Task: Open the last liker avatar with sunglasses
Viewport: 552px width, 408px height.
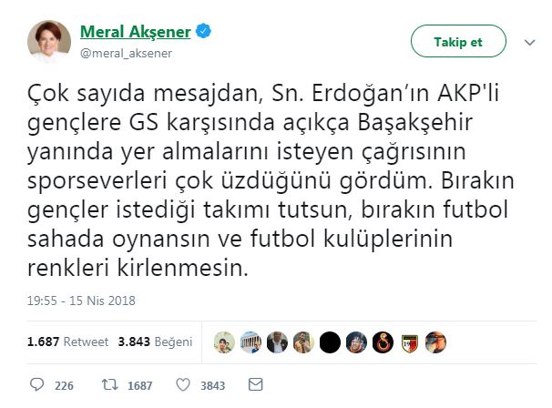Action: click(x=435, y=342)
